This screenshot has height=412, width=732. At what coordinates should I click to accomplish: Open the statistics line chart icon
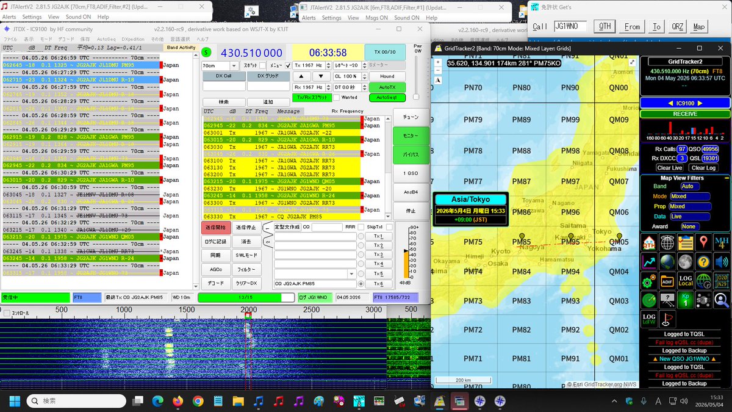649,262
